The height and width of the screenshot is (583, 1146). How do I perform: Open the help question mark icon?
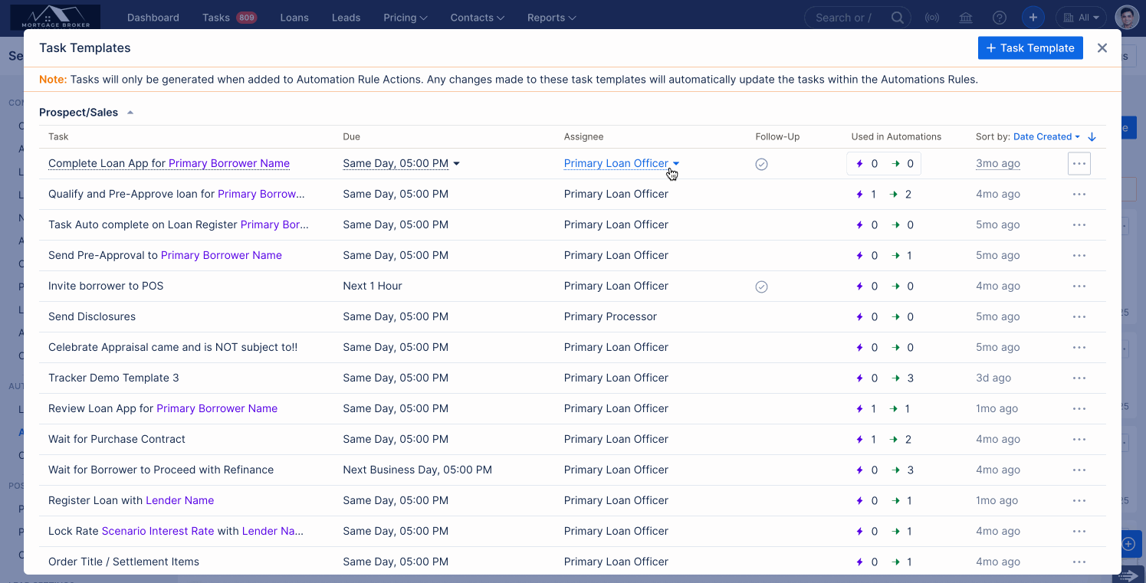[x=999, y=18]
